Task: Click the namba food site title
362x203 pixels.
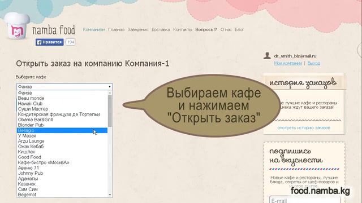Action: tap(54, 30)
